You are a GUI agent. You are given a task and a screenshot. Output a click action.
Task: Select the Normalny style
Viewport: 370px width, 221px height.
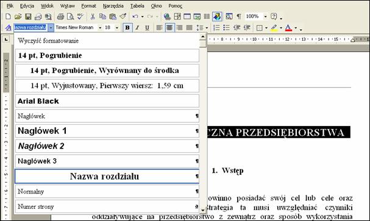coord(107,191)
